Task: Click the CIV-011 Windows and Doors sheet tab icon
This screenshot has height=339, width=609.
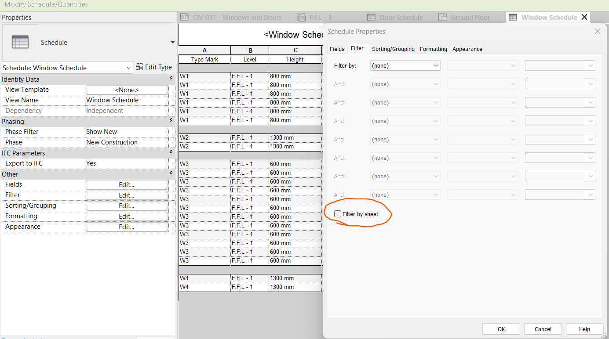Action: coord(185,17)
